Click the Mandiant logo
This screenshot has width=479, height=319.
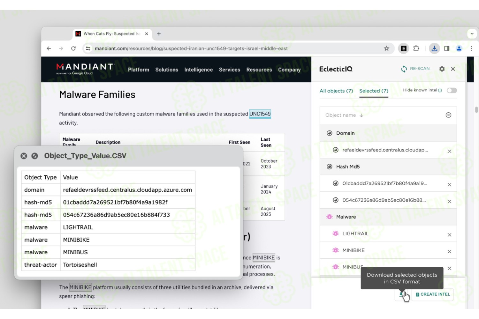tap(85, 69)
